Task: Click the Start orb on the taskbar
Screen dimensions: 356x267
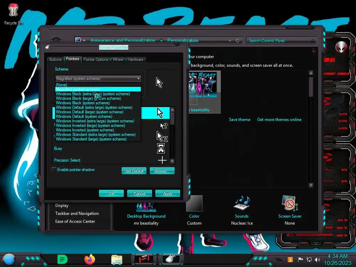Action: [9, 259]
